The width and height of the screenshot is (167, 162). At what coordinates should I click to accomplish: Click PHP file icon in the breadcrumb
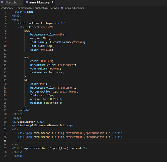[62, 8]
